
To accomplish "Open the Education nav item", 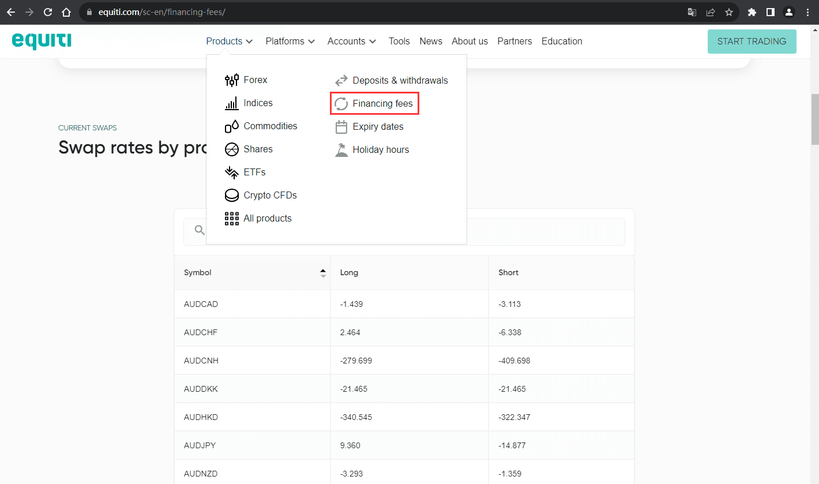I will coord(562,41).
